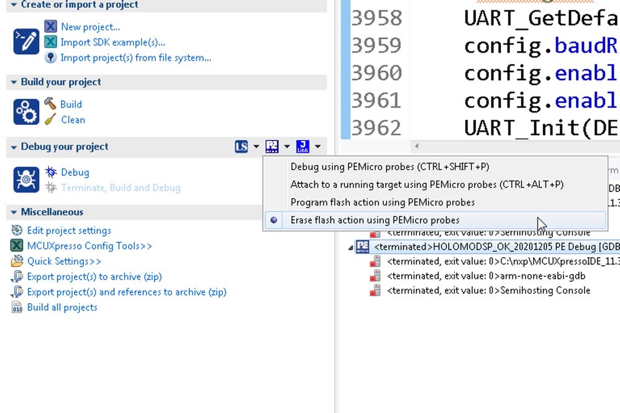Click the New project icon
This screenshot has width=620, height=413.
tap(49, 26)
